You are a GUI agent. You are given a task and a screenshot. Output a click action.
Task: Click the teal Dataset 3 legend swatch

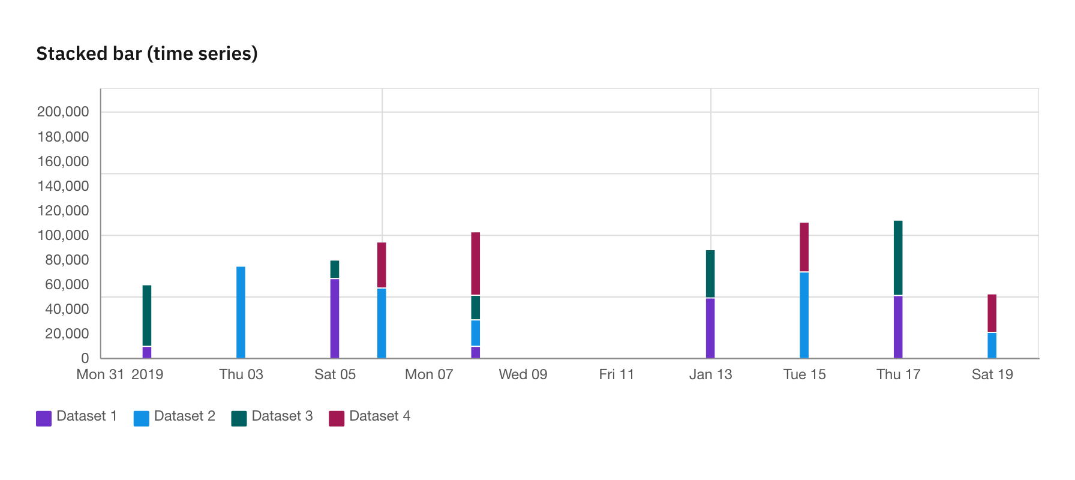coord(239,418)
